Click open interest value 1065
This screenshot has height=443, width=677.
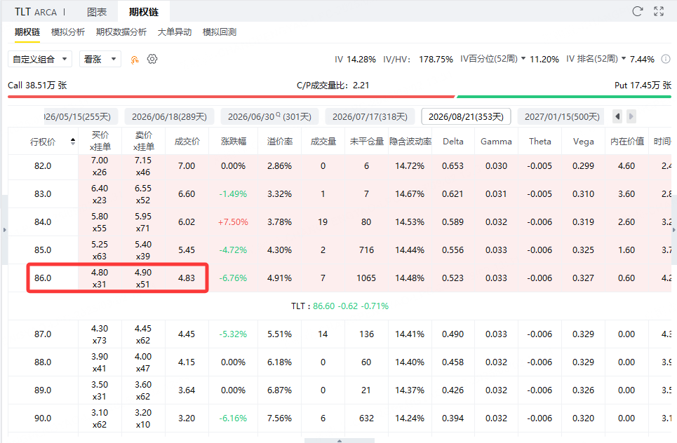pos(366,278)
